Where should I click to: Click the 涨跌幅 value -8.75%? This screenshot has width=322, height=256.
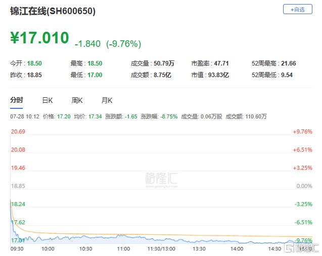pyautogui.click(x=169, y=116)
